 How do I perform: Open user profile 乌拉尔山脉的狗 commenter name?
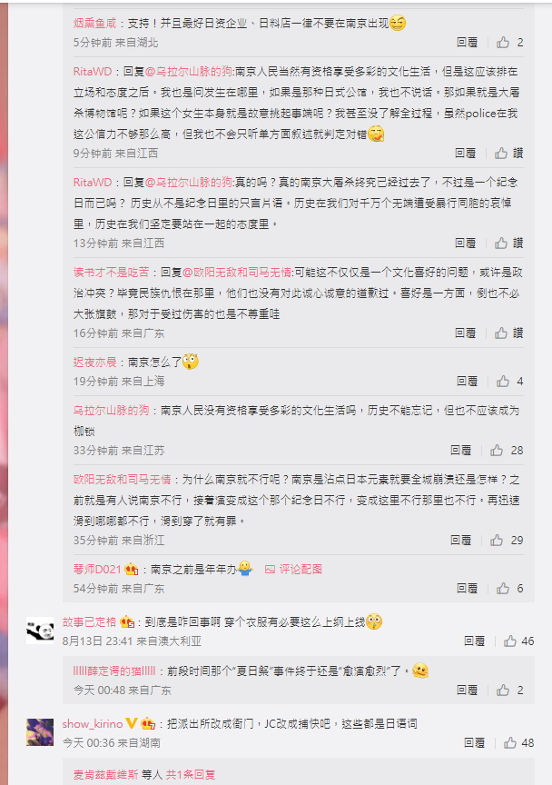click(x=111, y=411)
